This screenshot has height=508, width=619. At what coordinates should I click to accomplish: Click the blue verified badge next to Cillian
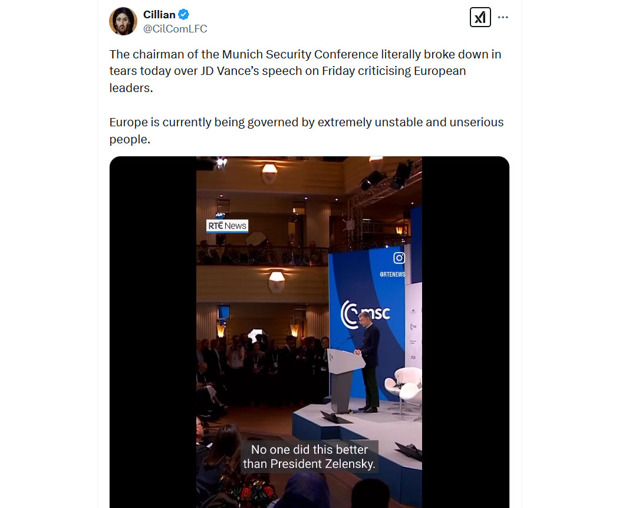(x=183, y=15)
